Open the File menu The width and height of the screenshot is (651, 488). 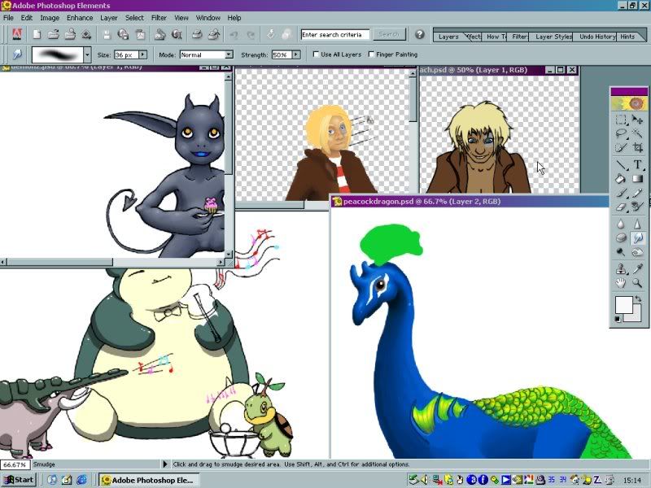(8, 18)
